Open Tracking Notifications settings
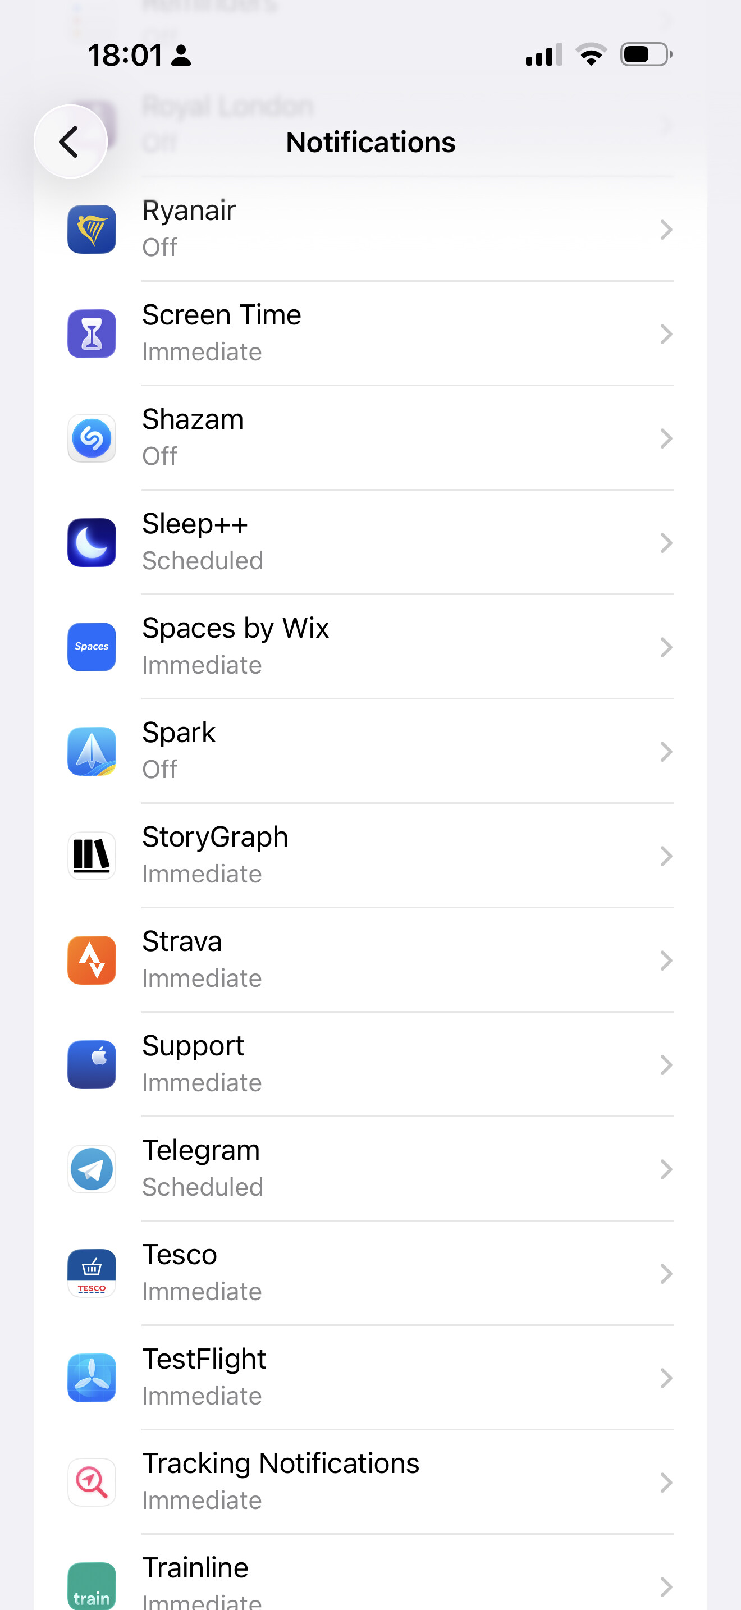 [375, 1482]
